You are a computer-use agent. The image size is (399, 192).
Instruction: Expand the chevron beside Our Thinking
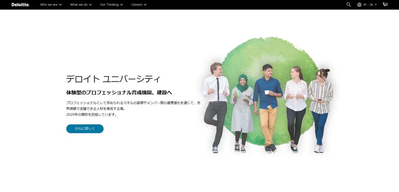click(x=122, y=5)
